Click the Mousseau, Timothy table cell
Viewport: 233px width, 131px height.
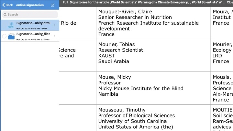(x=153, y=118)
